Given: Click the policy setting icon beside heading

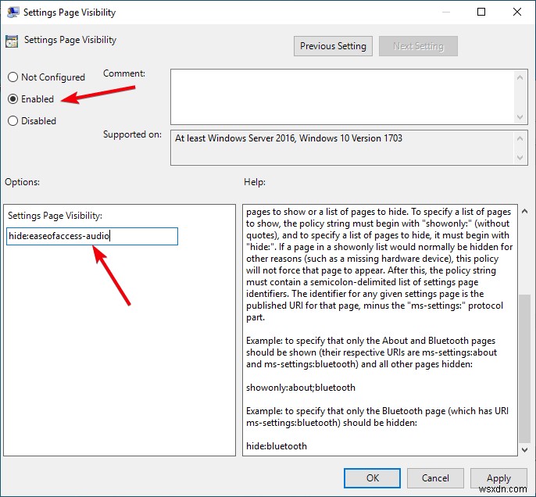Looking at the screenshot, I should 12,41.
